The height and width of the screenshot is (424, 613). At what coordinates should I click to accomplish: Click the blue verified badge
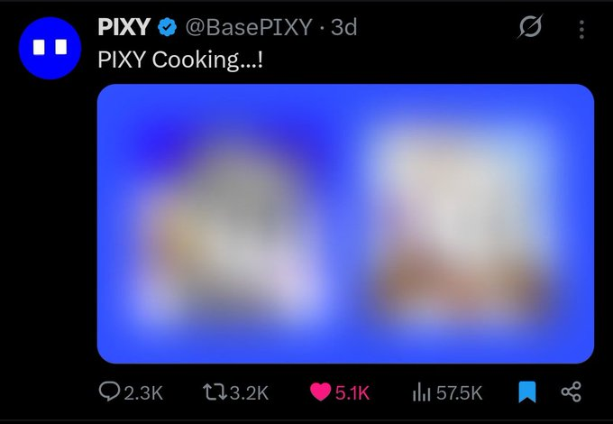click(x=168, y=27)
